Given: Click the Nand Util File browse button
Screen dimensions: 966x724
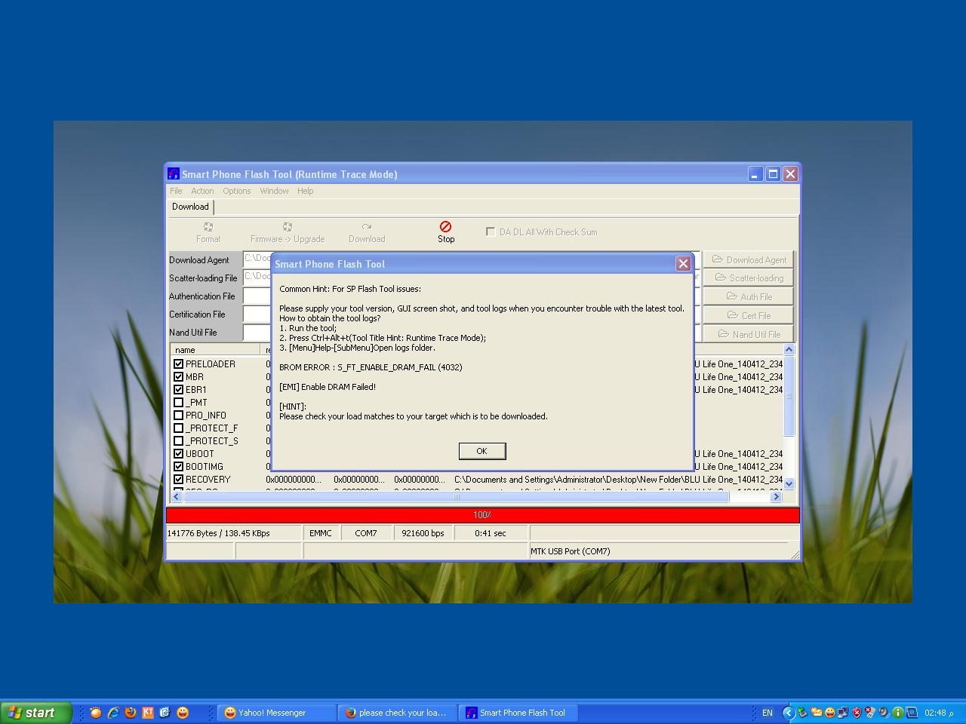Looking at the screenshot, I should point(749,334).
